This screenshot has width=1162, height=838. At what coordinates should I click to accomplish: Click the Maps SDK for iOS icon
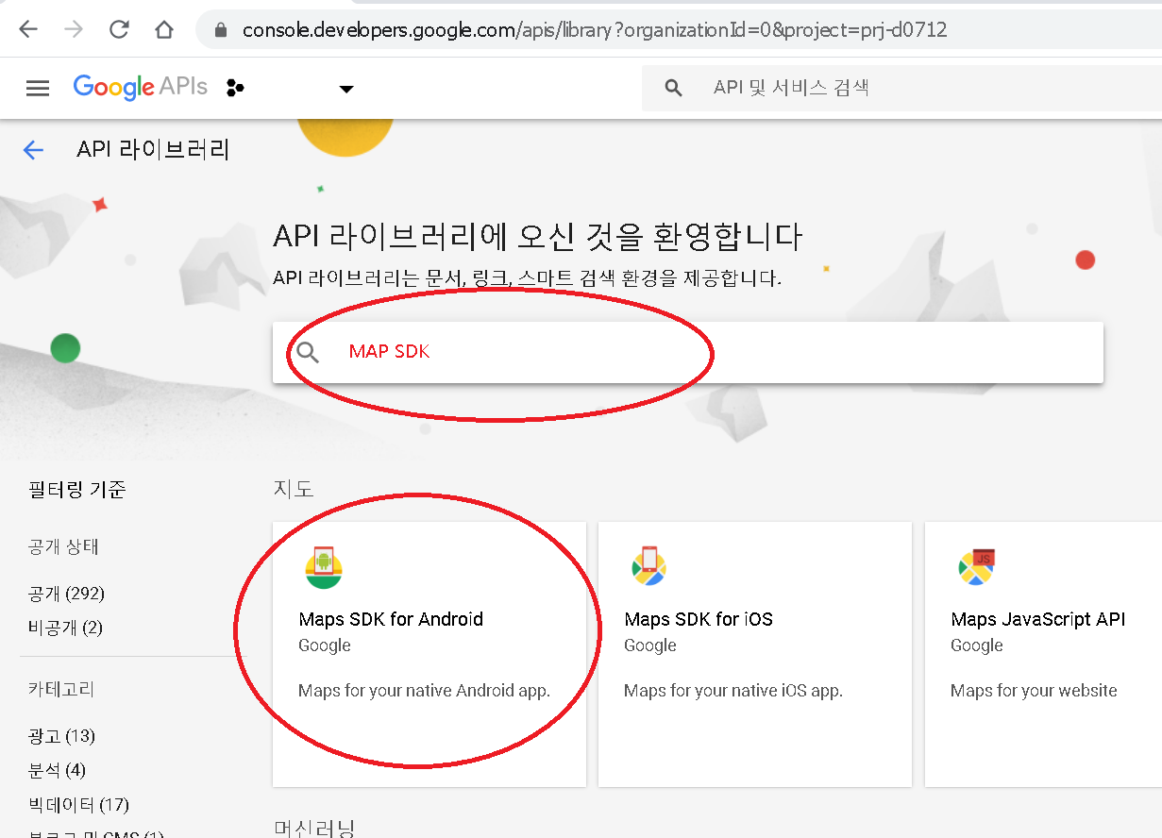[648, 565]
